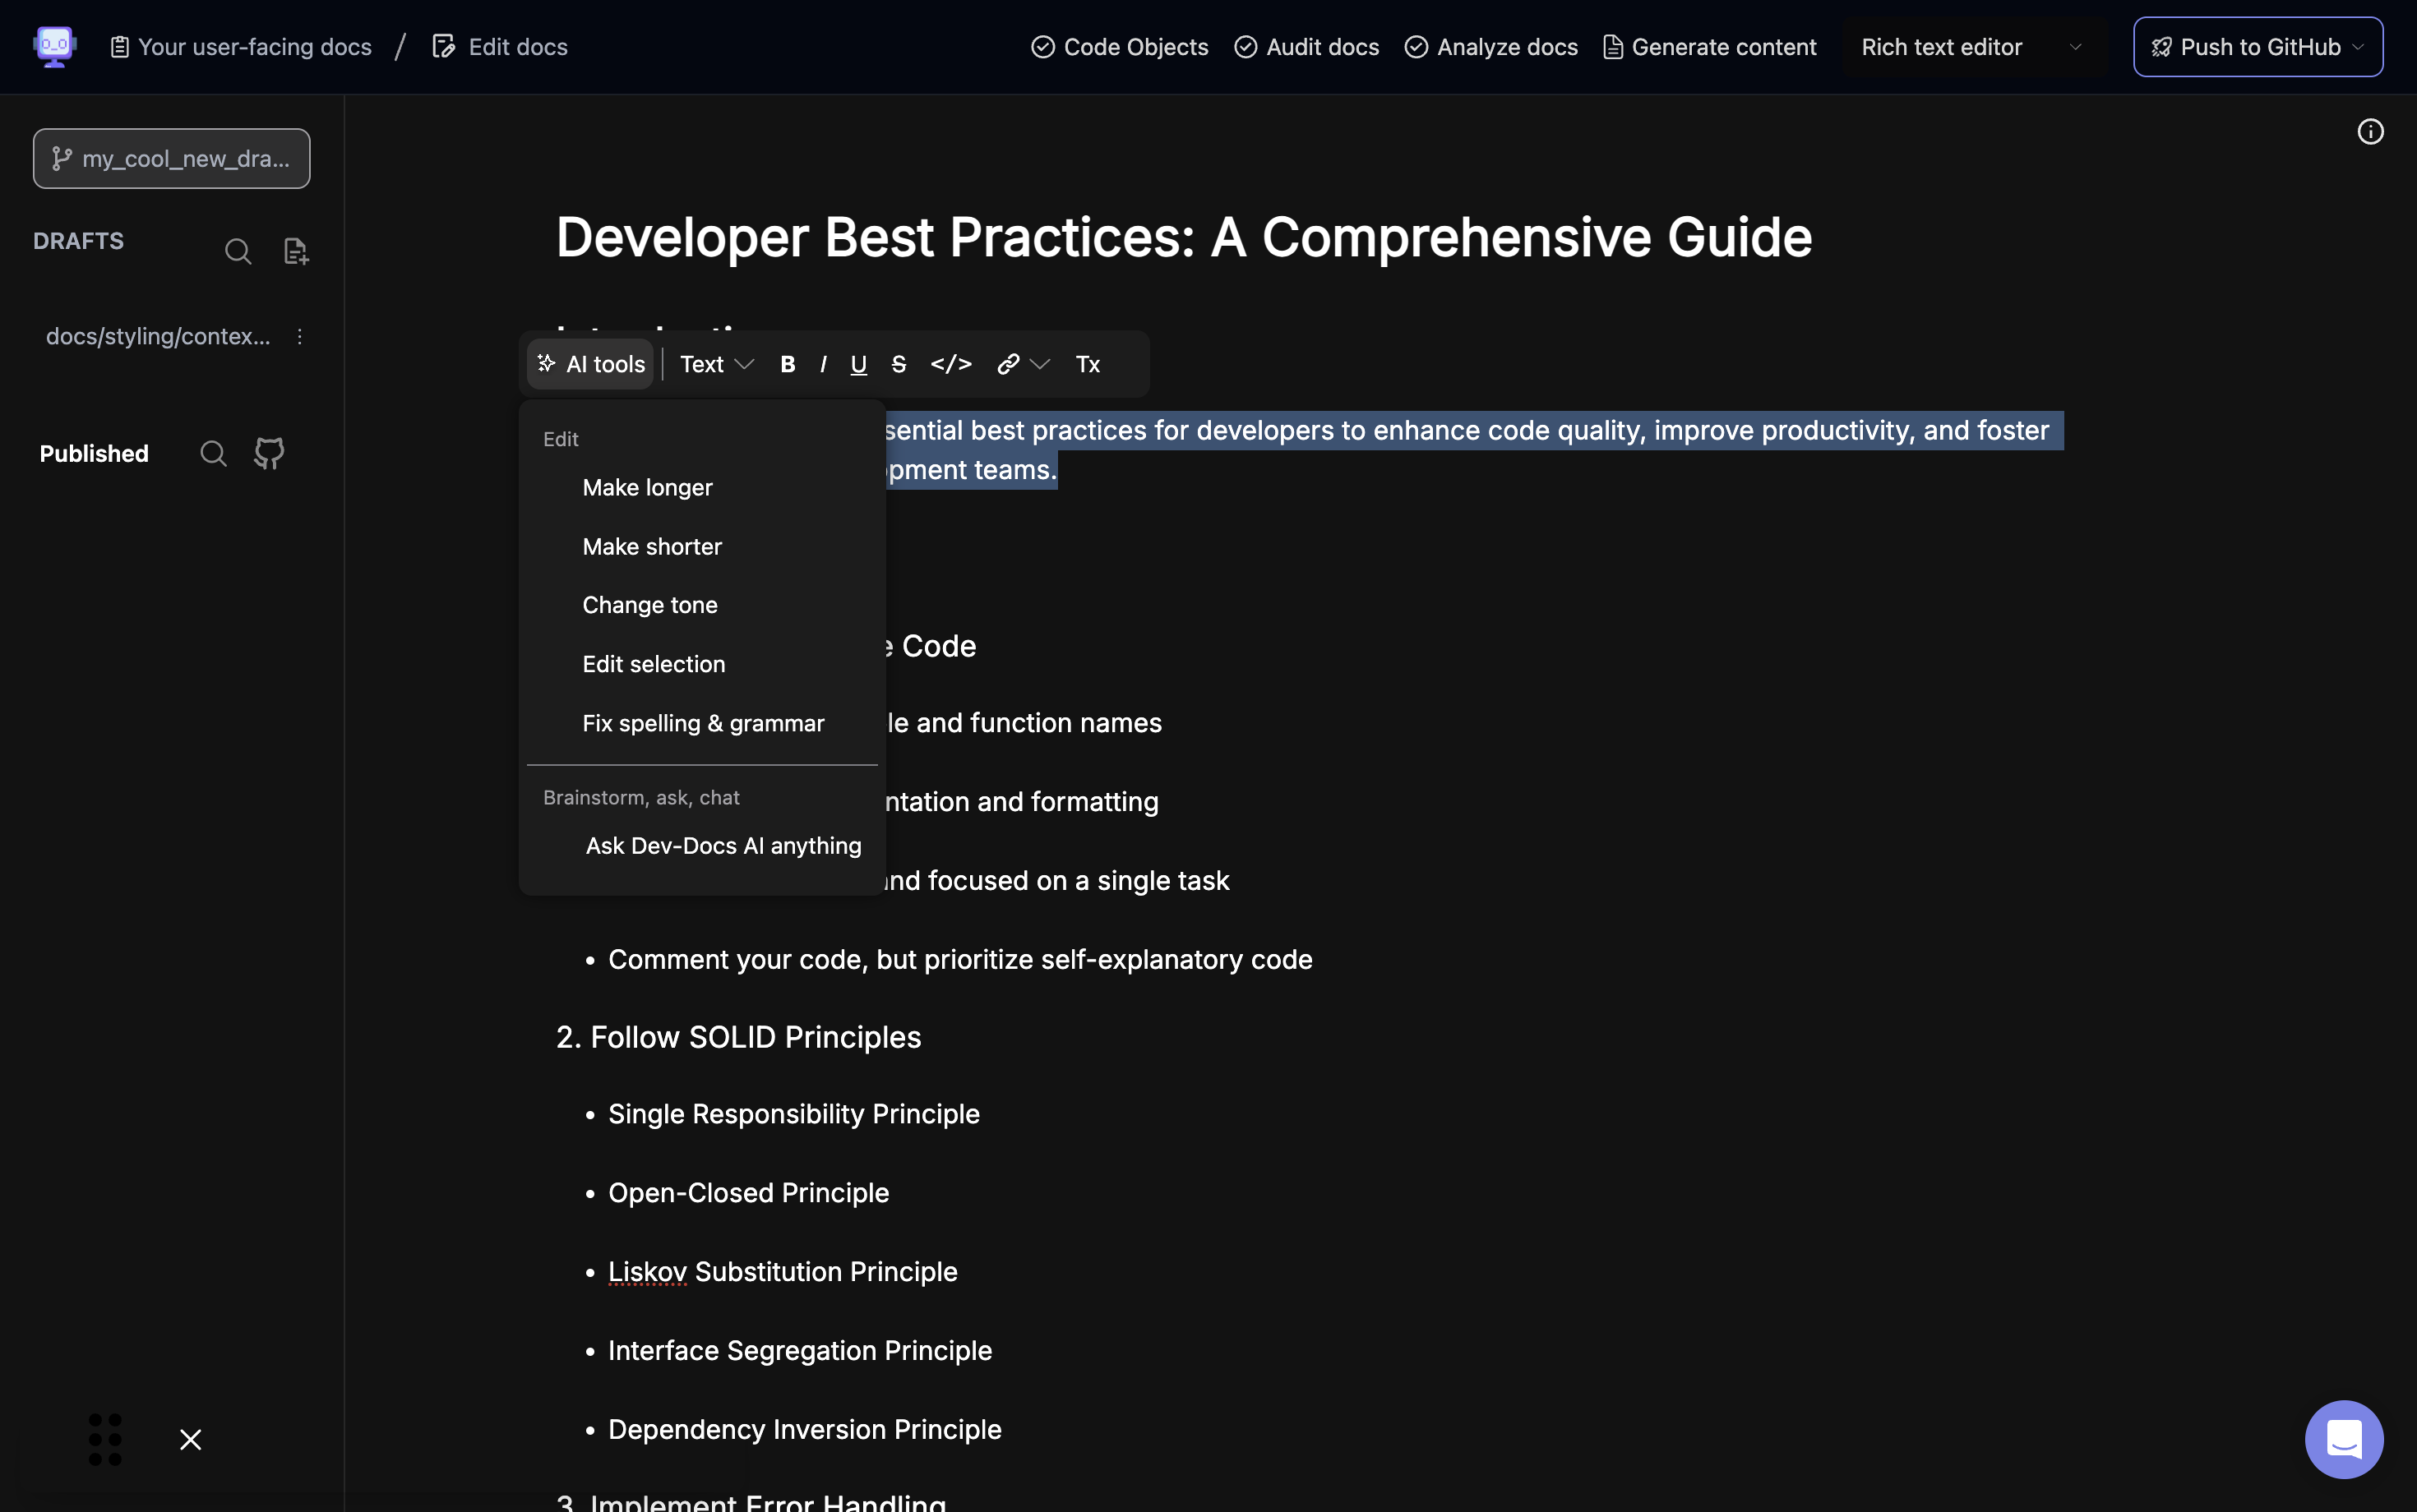Click the Audit docs button

point(1306,47)
